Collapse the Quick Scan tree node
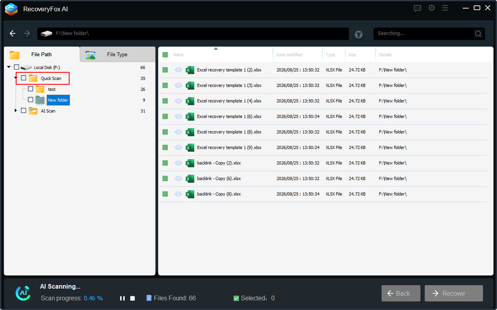This screenshot has width=497, height=310. [16, 78]
